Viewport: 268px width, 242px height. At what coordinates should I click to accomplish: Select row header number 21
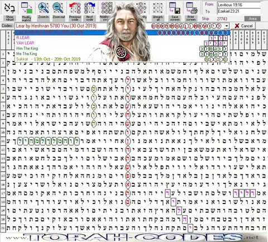click(3, 228)
